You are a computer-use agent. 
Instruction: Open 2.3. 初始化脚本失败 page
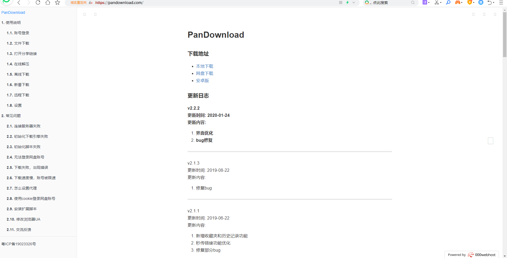click(24, 147)
